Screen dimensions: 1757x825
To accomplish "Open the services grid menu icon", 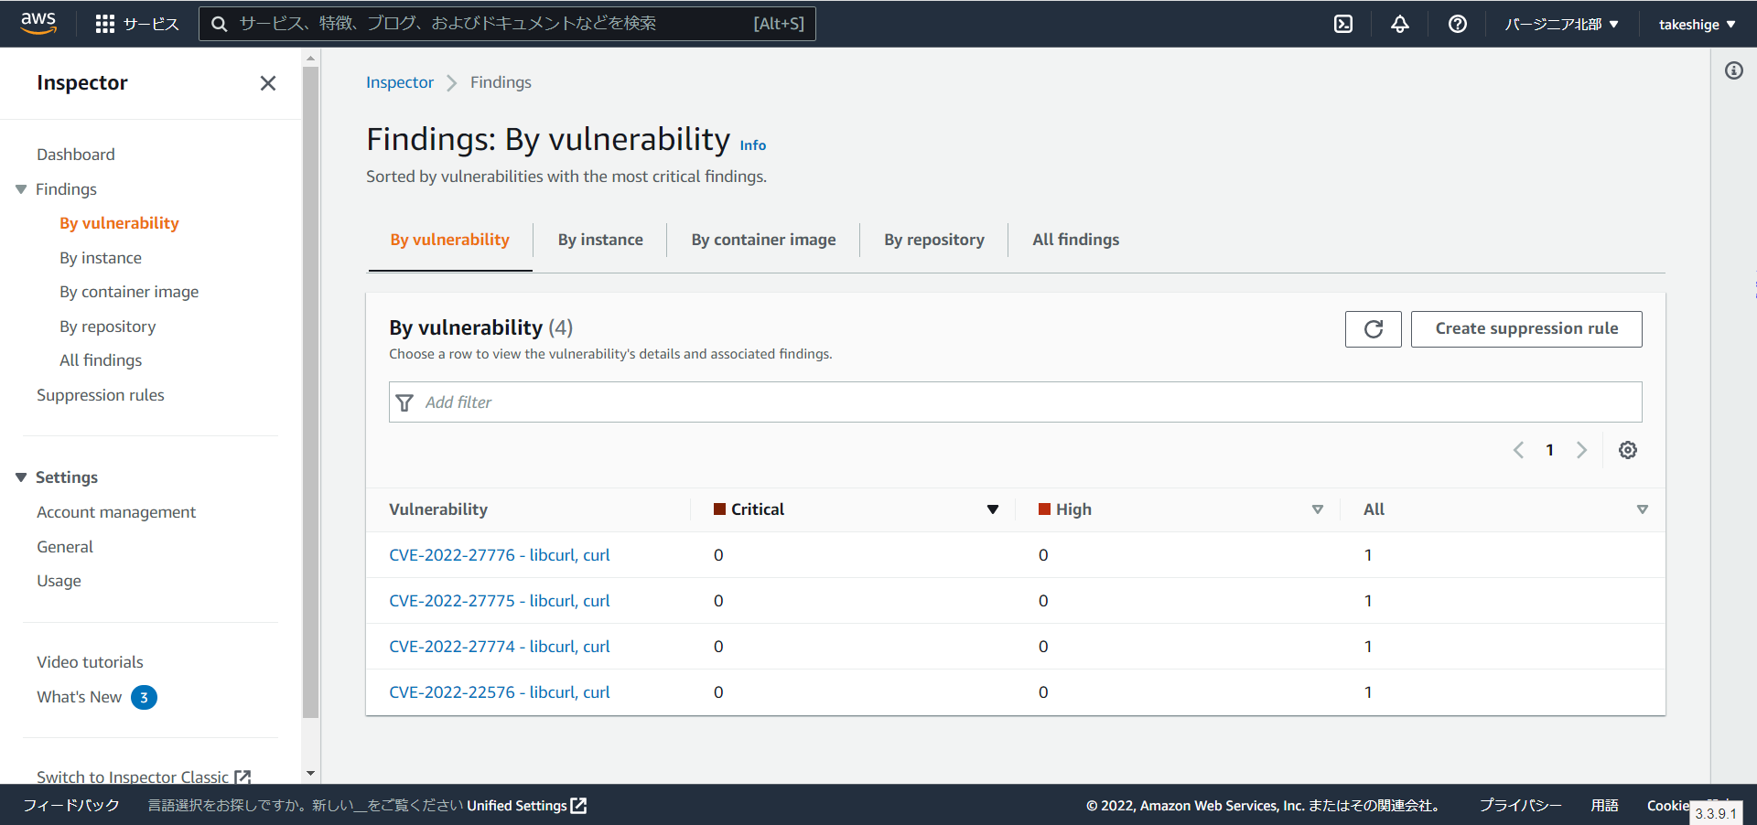I will [105, 25].
